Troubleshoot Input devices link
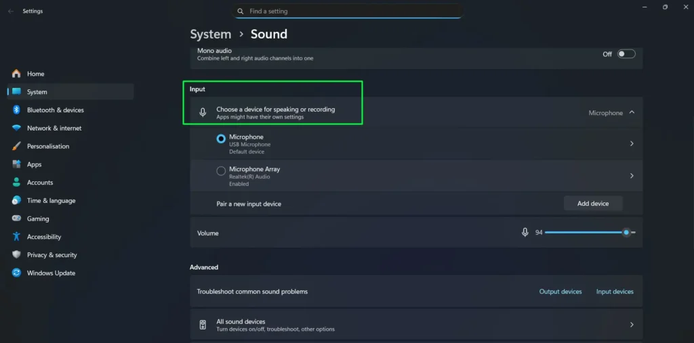This screenshot has width=694, height=343. click(615, 292)
